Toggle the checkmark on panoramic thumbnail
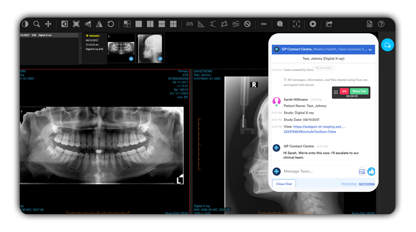Screen dimensions: 416x232 tap(131, 59)
